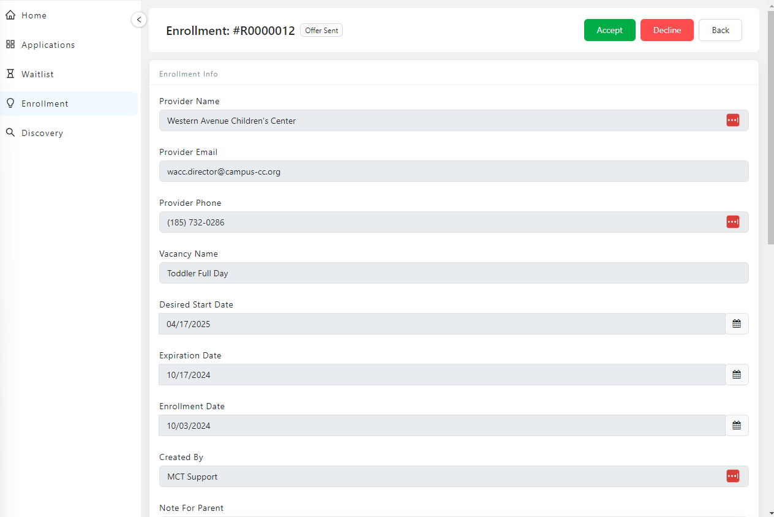
Task: Open calendar for Expiration Date
Action: pos(737,375)
